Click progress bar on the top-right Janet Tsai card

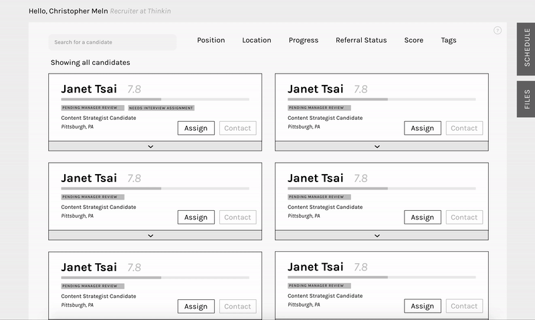click(x=382, y=99)
